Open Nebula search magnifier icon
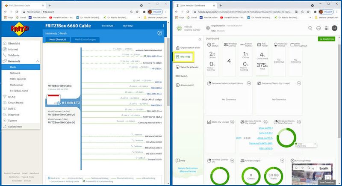The image size is (342, 186). [310, 28]
